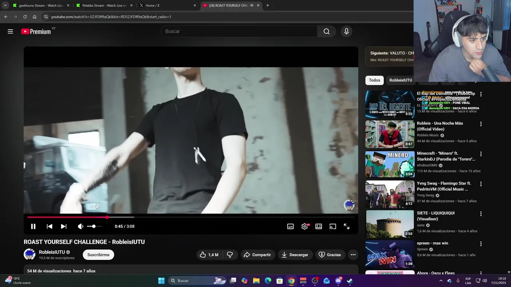Open the Robleis Una Noche Más thumbnail

point(390,134)
